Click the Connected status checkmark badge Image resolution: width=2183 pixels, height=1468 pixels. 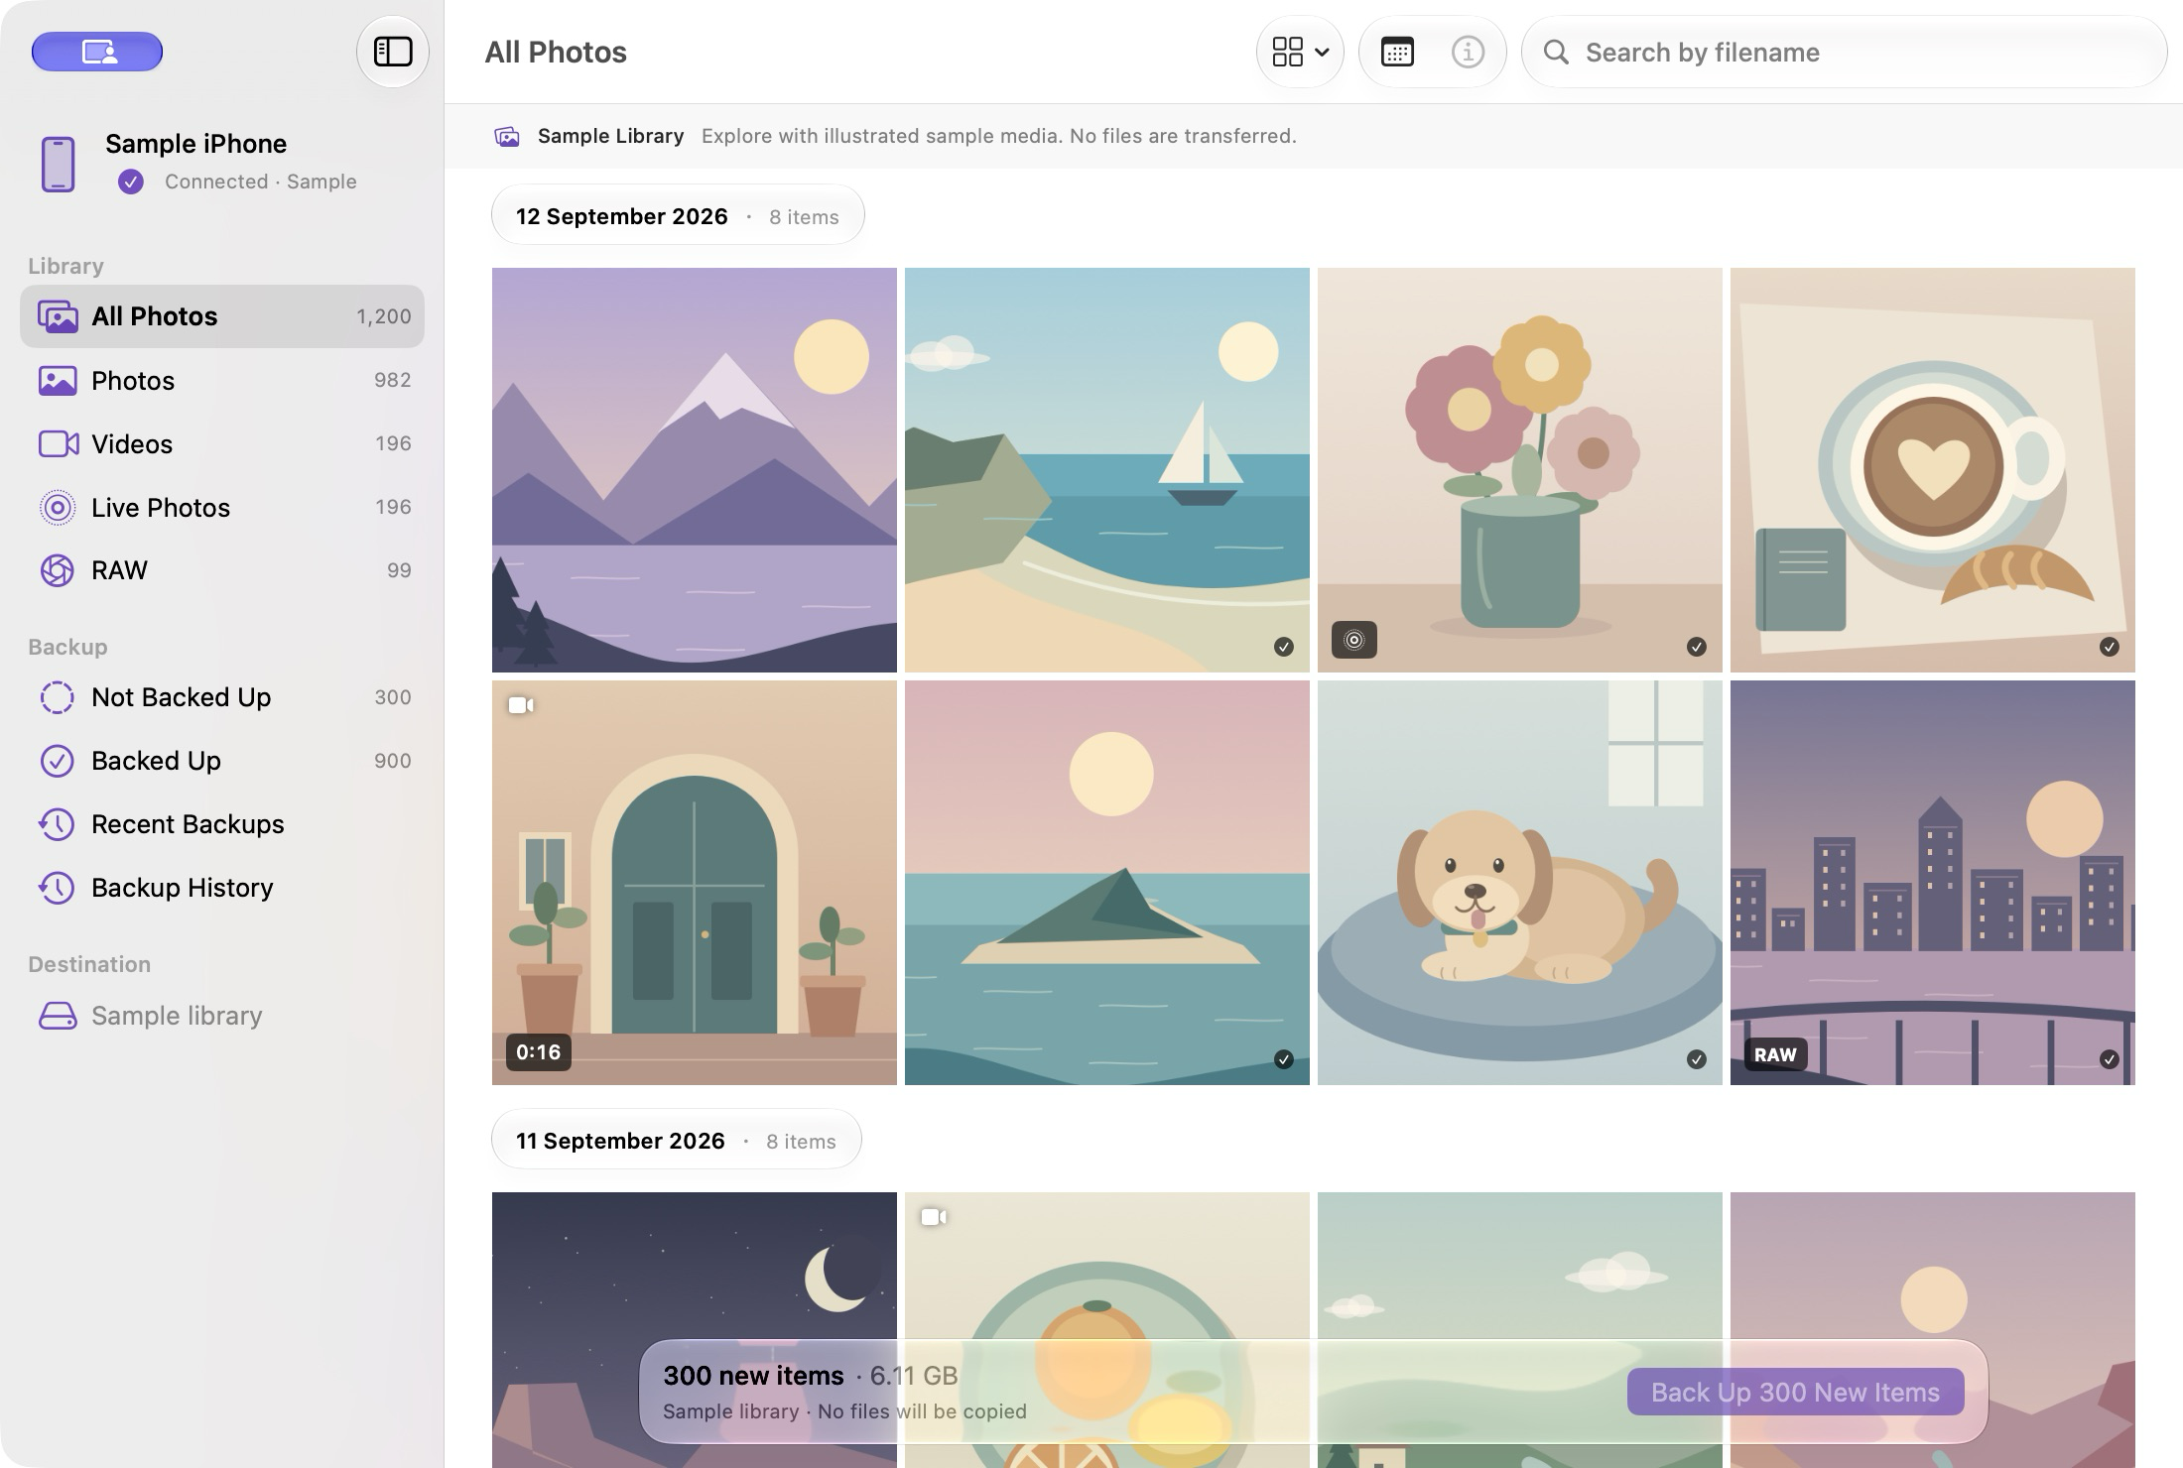coord(131,182)
